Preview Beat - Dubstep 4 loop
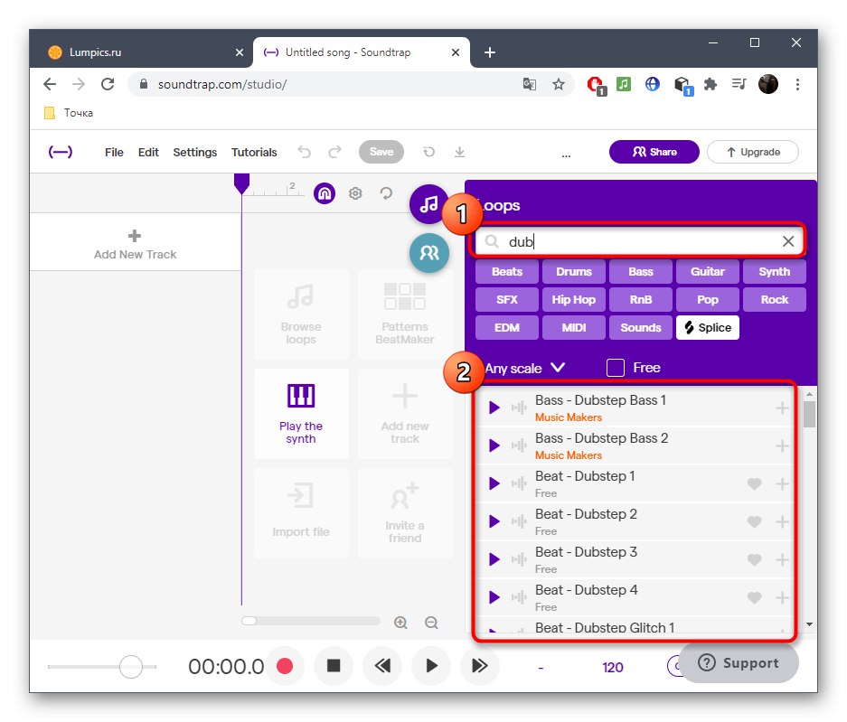 click(494, 597)
